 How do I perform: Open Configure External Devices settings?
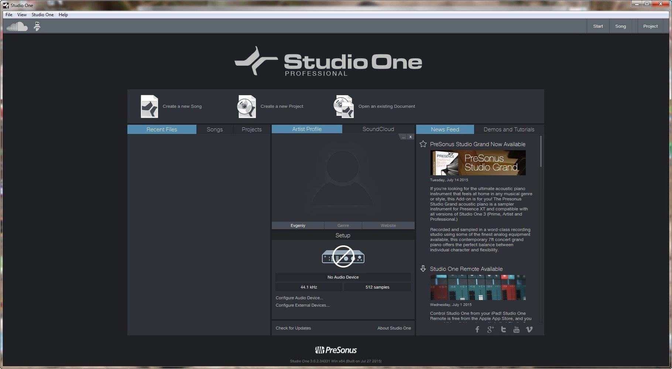302,305
